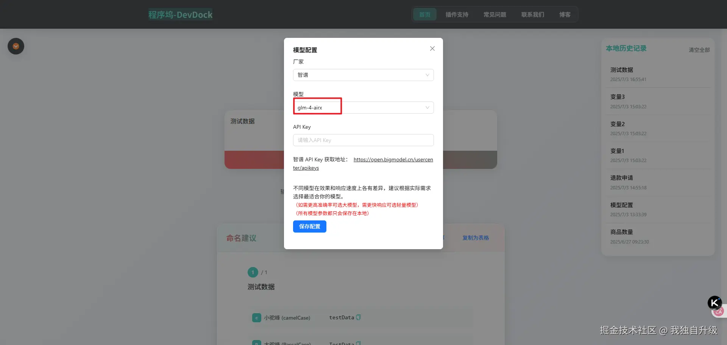Go to the 常见问题 page
The width and height of the screenshot is (727, 345).
[x=495, y=15]
